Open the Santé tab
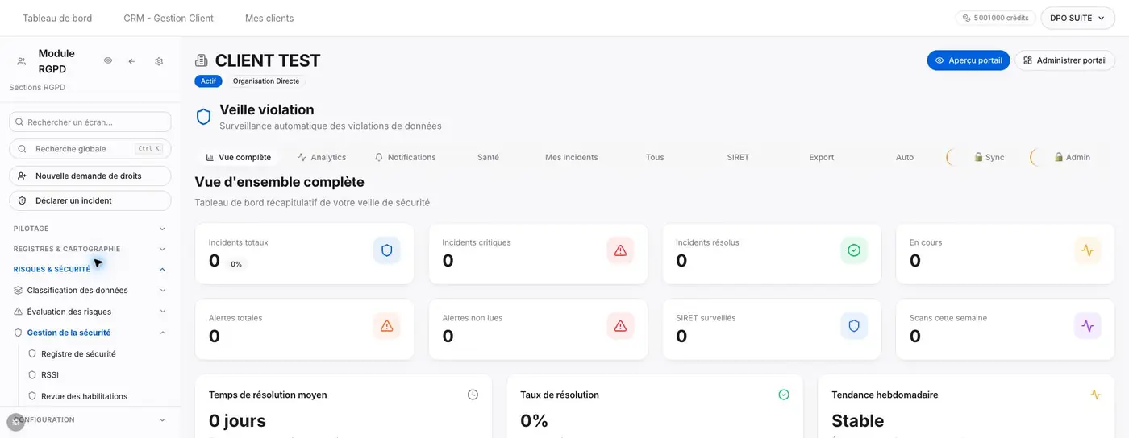Image resolution: width=1129 pixels, height=438 pixels. click(488, 157)
